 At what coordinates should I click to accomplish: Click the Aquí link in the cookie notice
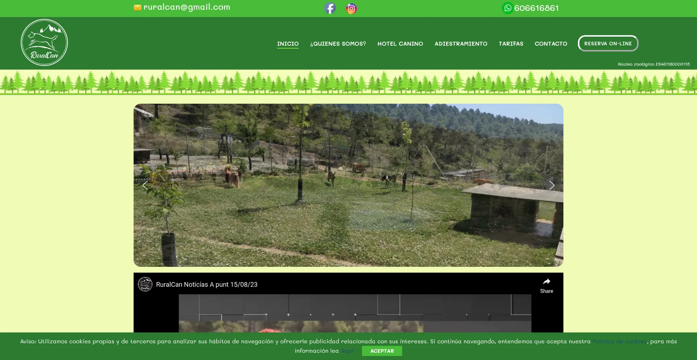347,351
